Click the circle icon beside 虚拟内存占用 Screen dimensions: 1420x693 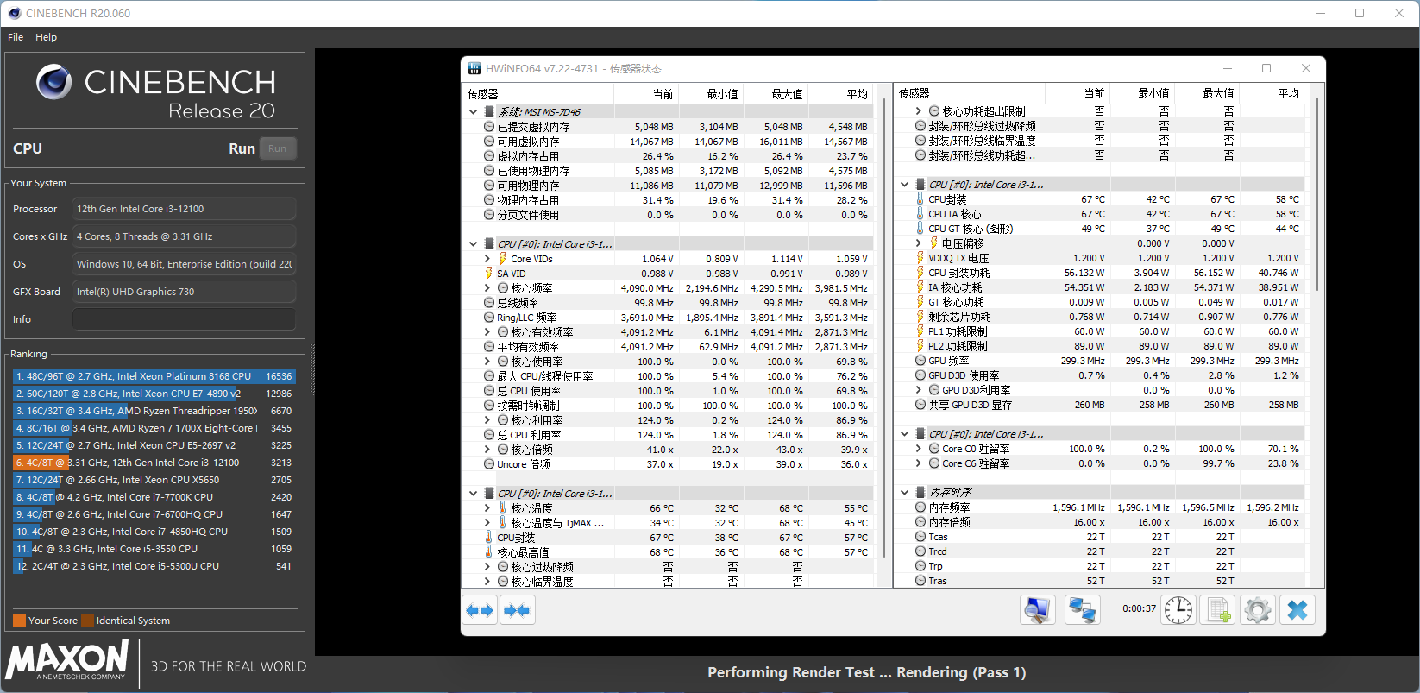(x=489, y=156)
